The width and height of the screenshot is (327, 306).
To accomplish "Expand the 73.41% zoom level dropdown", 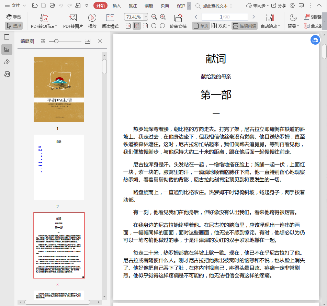I will pyautogui.click(x=146, y=17).
